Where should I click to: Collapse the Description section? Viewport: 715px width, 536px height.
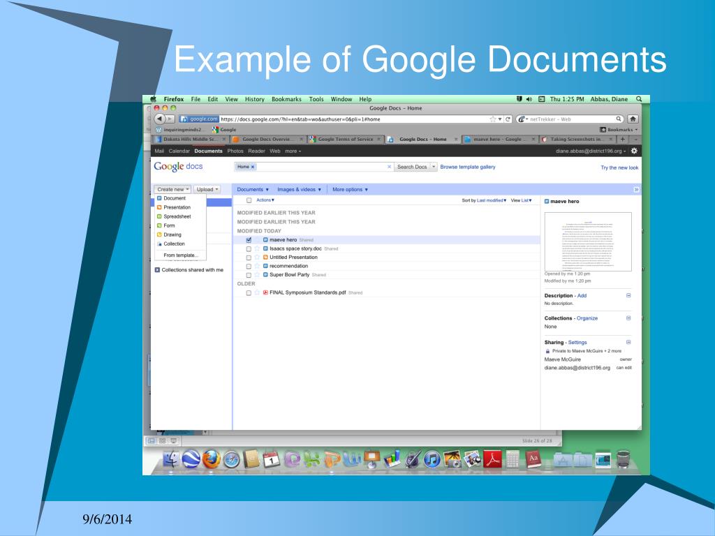point(628,295)
